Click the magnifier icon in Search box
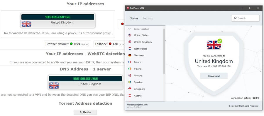Screen dimensions: 264x116 (x=235, y=18)
